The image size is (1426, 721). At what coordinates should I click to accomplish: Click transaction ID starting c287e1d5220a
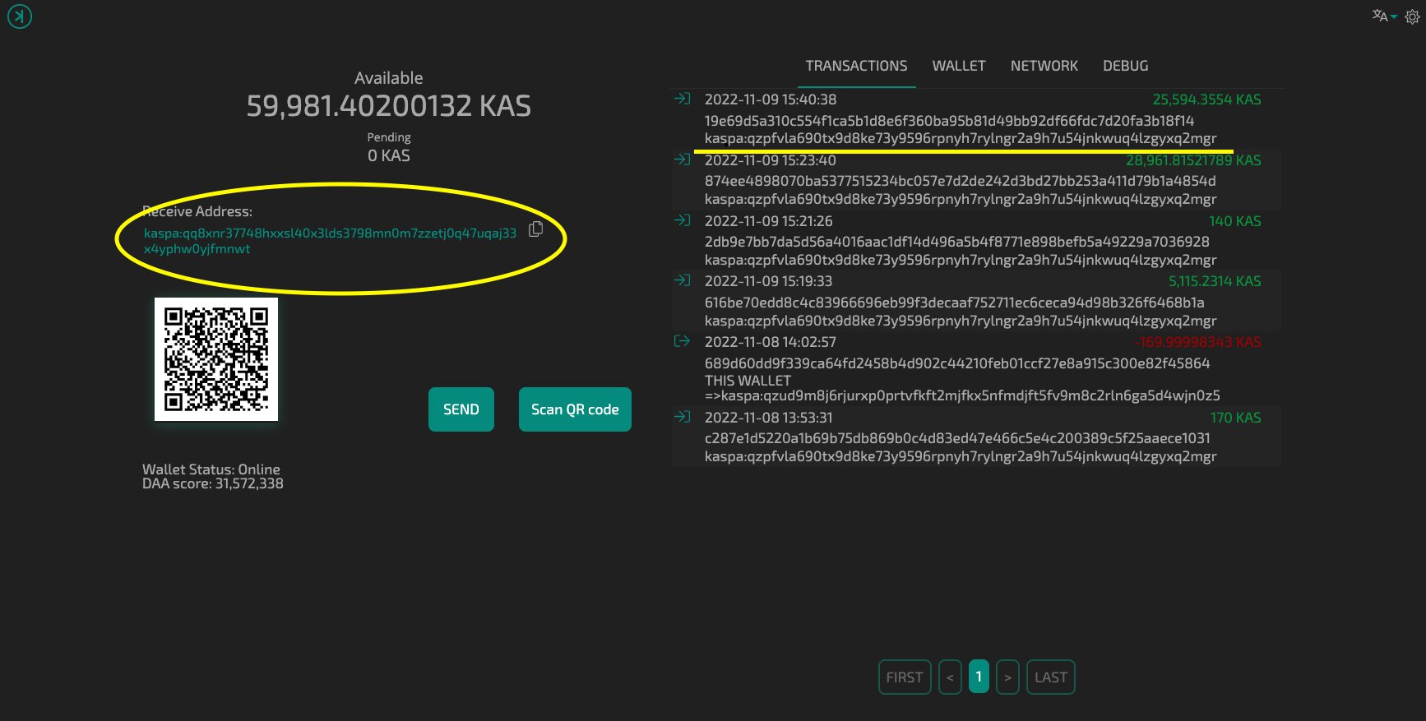pyautogui.click(x=957, y=438)
